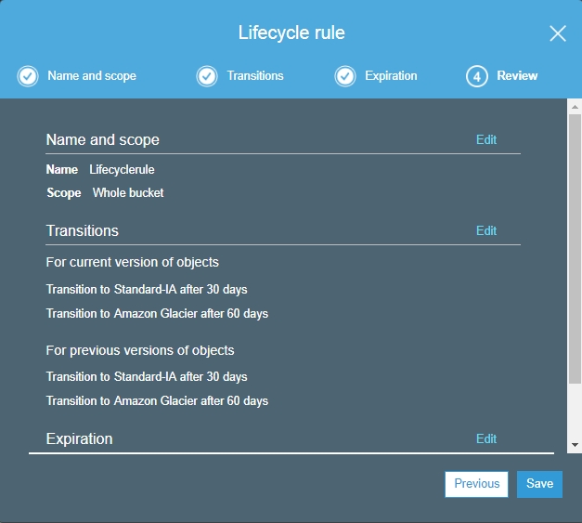Click the Name and scope checkmark icon
Screen dimensions: 582x523
coord(28,76)
